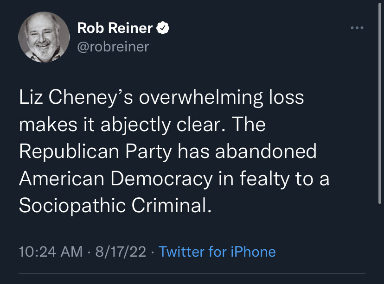Click the Rob Reiner display name
Image resolution: width=384 pixels, height=284 pixels.
[x=115, y=28]
